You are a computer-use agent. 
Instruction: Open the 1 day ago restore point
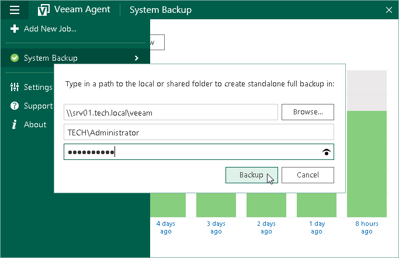click(317, 228)
